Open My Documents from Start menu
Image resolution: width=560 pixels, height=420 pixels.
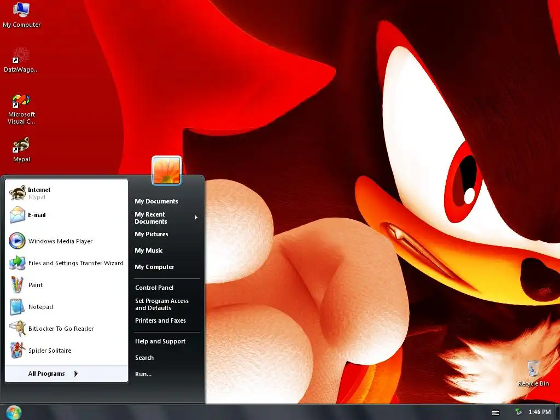pyautogui.click(x=156, y=201)
